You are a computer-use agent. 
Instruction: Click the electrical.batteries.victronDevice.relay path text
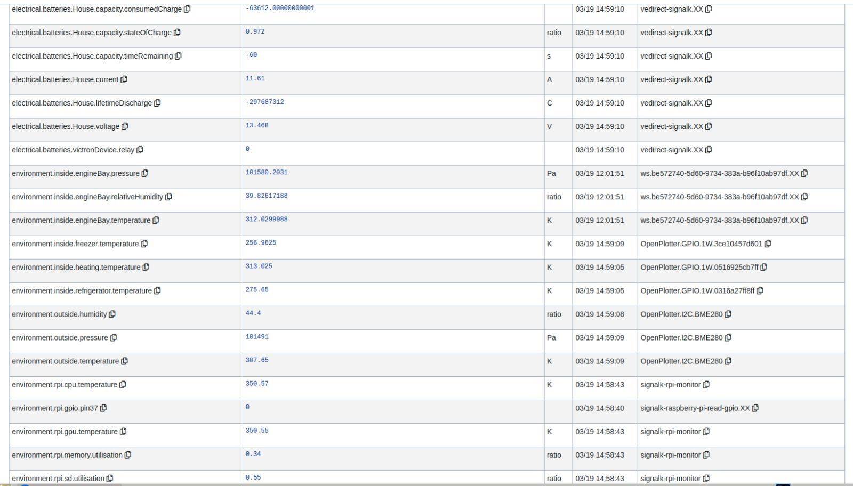coord(73,150)
